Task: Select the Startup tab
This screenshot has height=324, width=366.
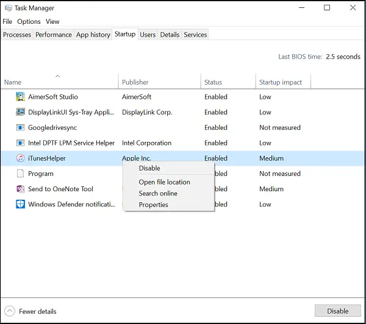Action: pyautogui.click(x=125, y=34)
